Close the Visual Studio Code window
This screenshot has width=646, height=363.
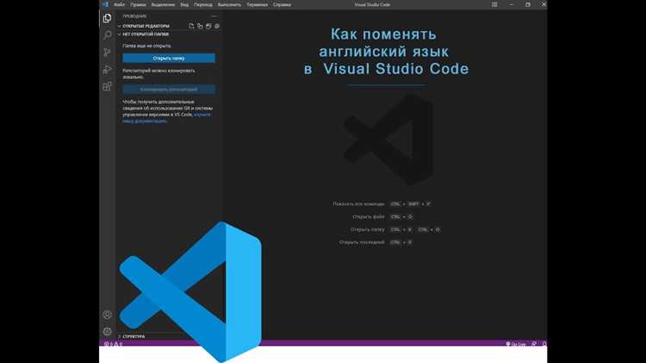coord(544,4)
